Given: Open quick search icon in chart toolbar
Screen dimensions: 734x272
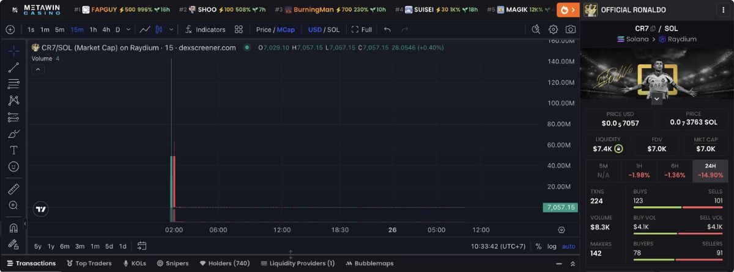Looking at the screenshot, I should click(x=536, y=29).
